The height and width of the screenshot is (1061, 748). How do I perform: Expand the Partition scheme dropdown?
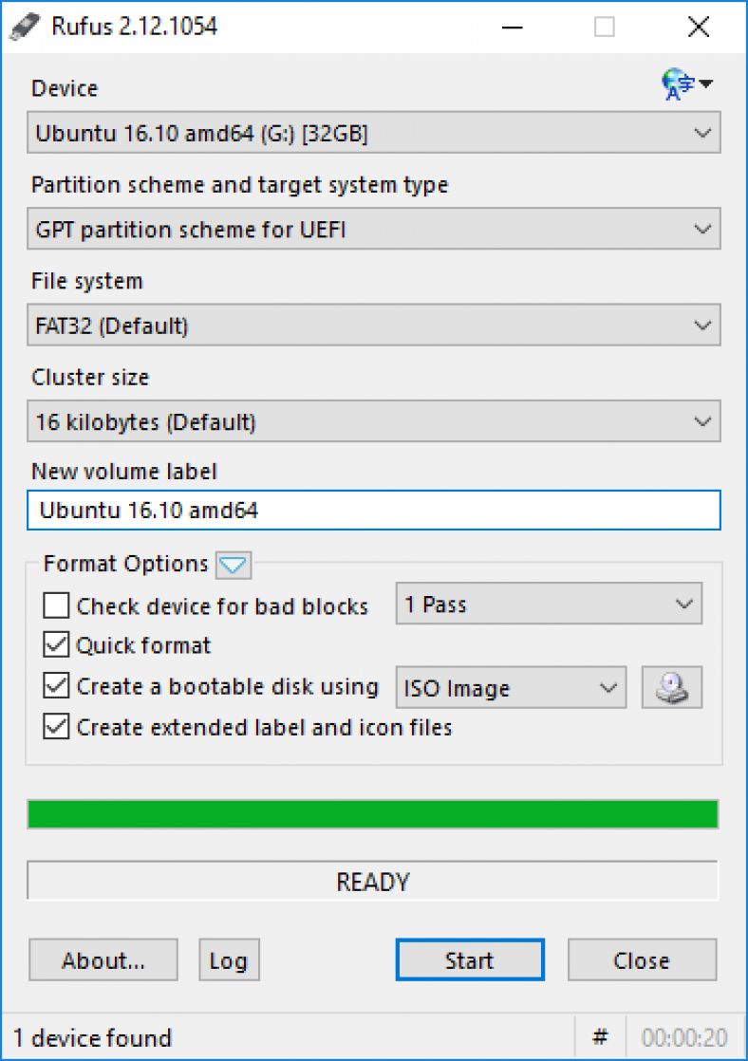click(x=373, y=230)
